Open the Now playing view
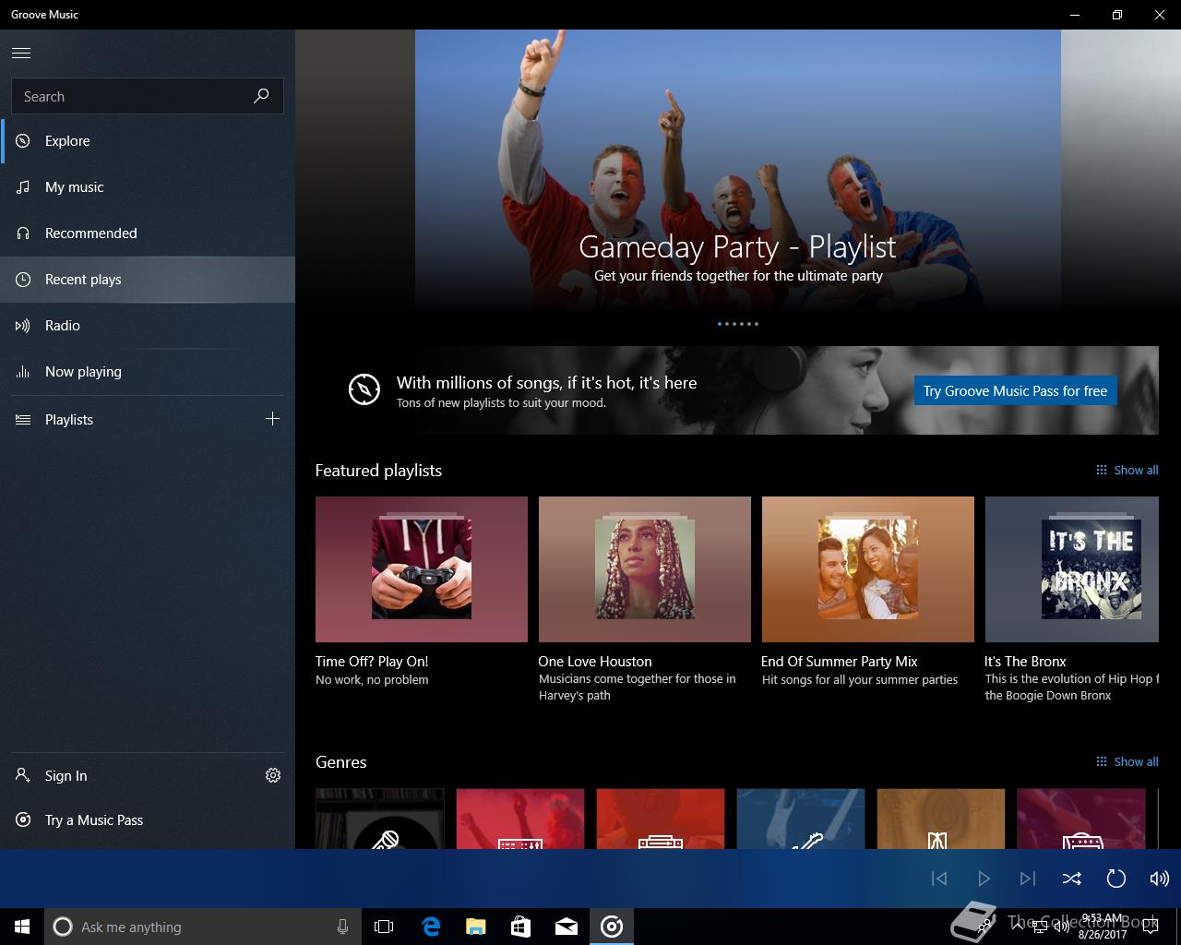This screenshot has height=945, width=1181. [x=148, y=372]
